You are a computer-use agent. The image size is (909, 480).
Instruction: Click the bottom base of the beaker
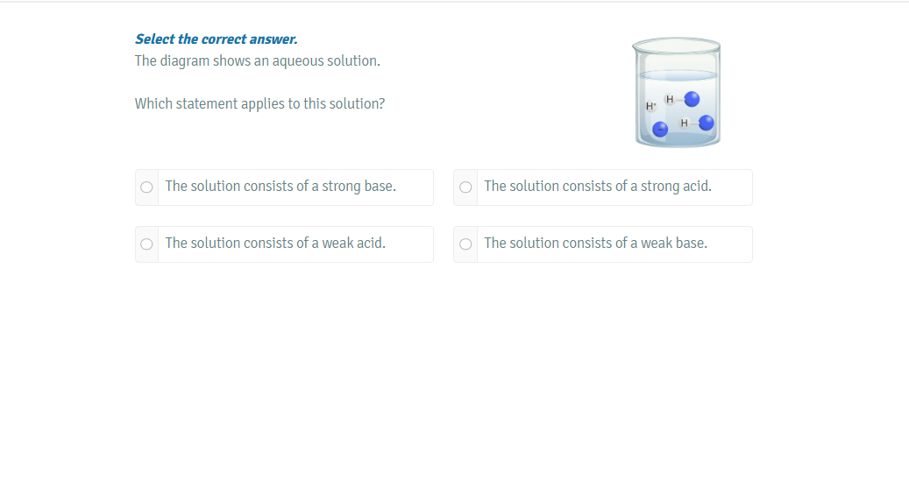pyautogui.click(x=677, y=143)
